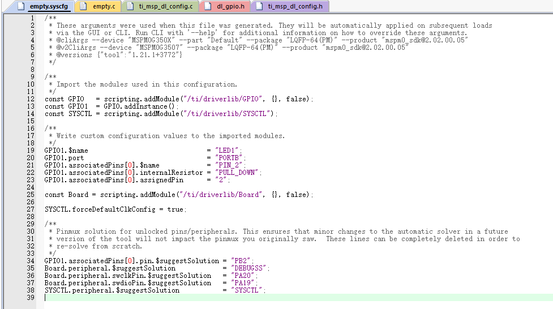Switch to the dl_gpio.h tab
The height and width of the screenshot is (309, 553).
coord(225,6)
